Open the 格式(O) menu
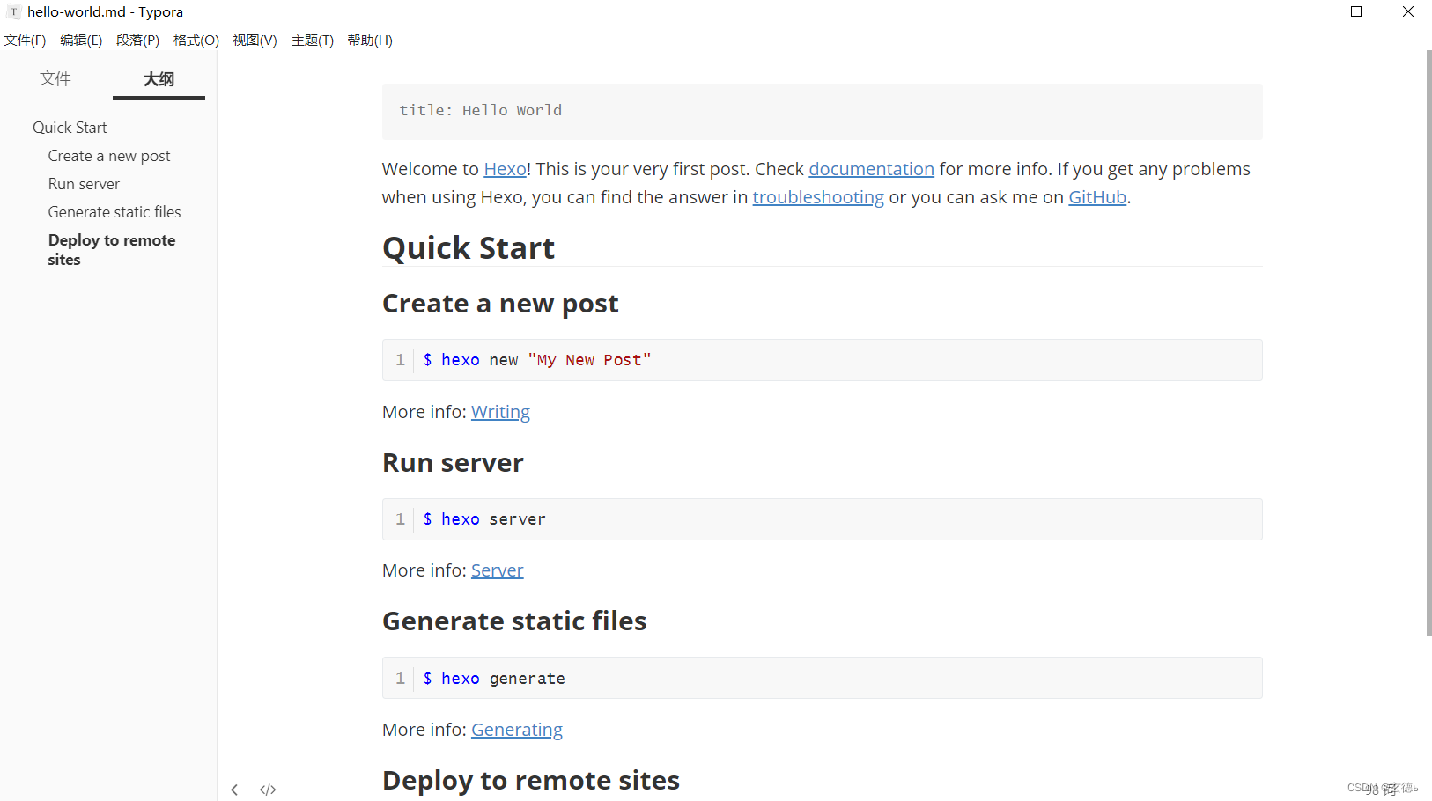 196,40
